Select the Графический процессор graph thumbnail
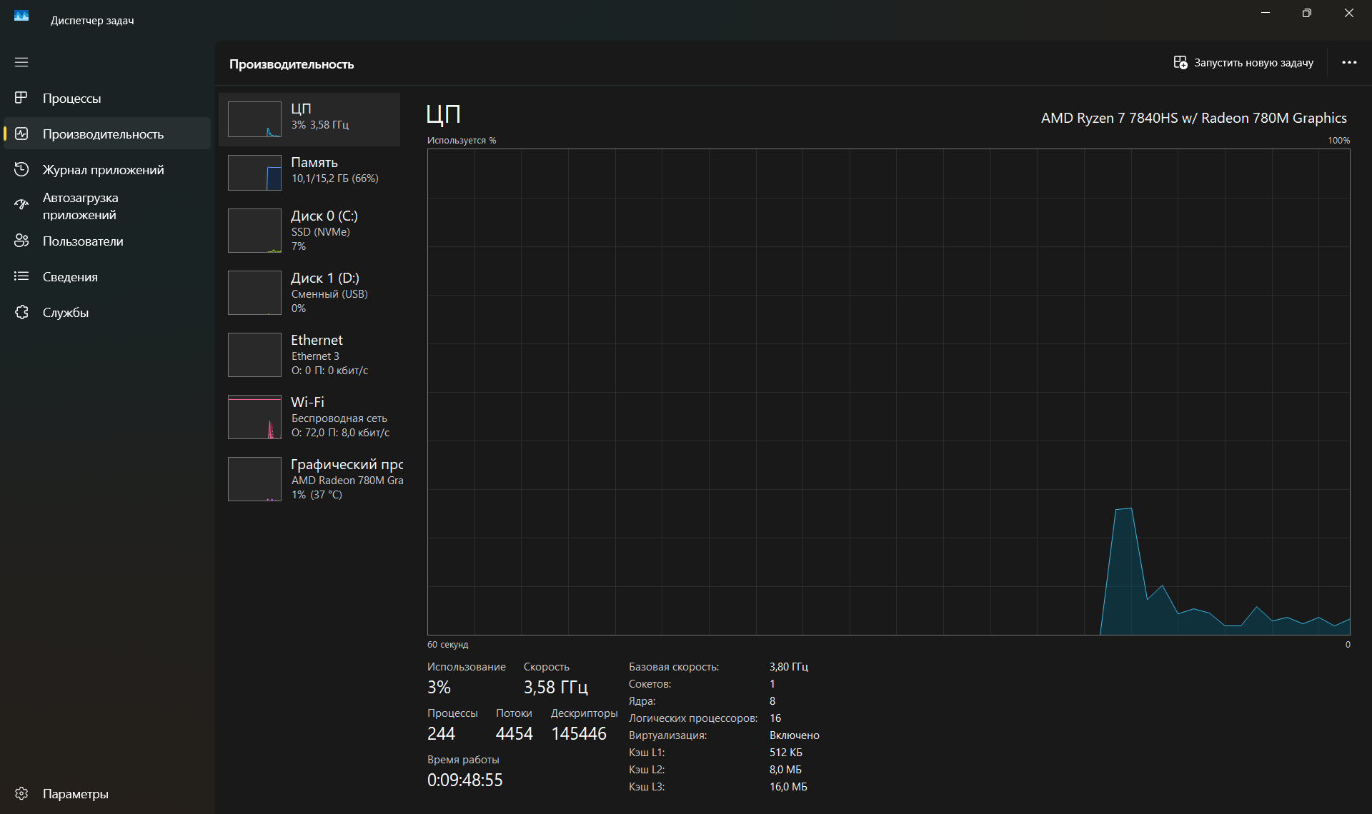The width and height of the screenshot is (1372, 814). [254, 479]
